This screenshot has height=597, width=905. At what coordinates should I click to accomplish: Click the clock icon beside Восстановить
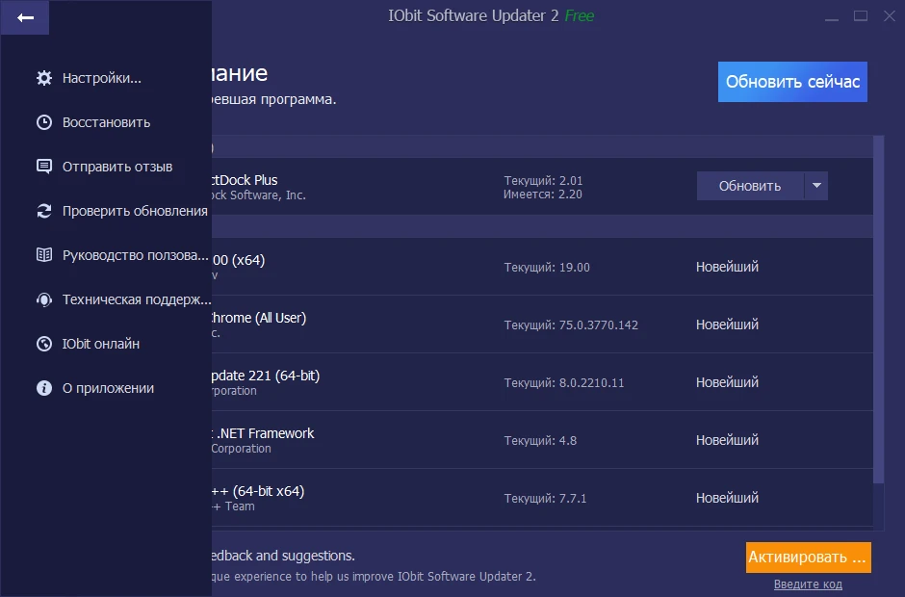(x=43, y=122)
